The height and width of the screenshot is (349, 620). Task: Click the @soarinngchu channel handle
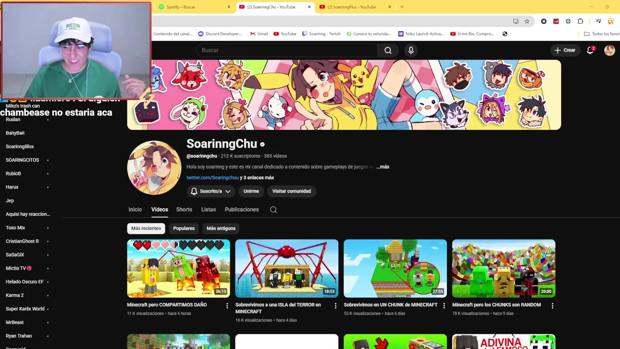click(x=201, y=156)
